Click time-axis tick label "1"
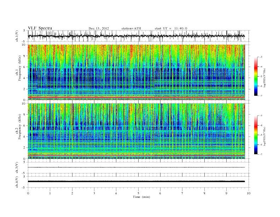The image size is (280, 217). click(50, 193)
